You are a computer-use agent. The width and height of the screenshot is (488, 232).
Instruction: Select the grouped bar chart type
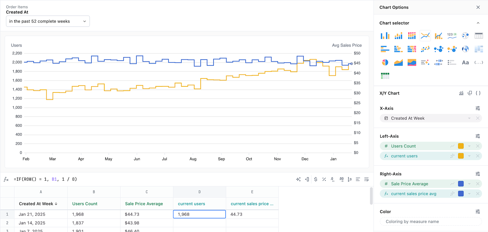click(385, 36)
